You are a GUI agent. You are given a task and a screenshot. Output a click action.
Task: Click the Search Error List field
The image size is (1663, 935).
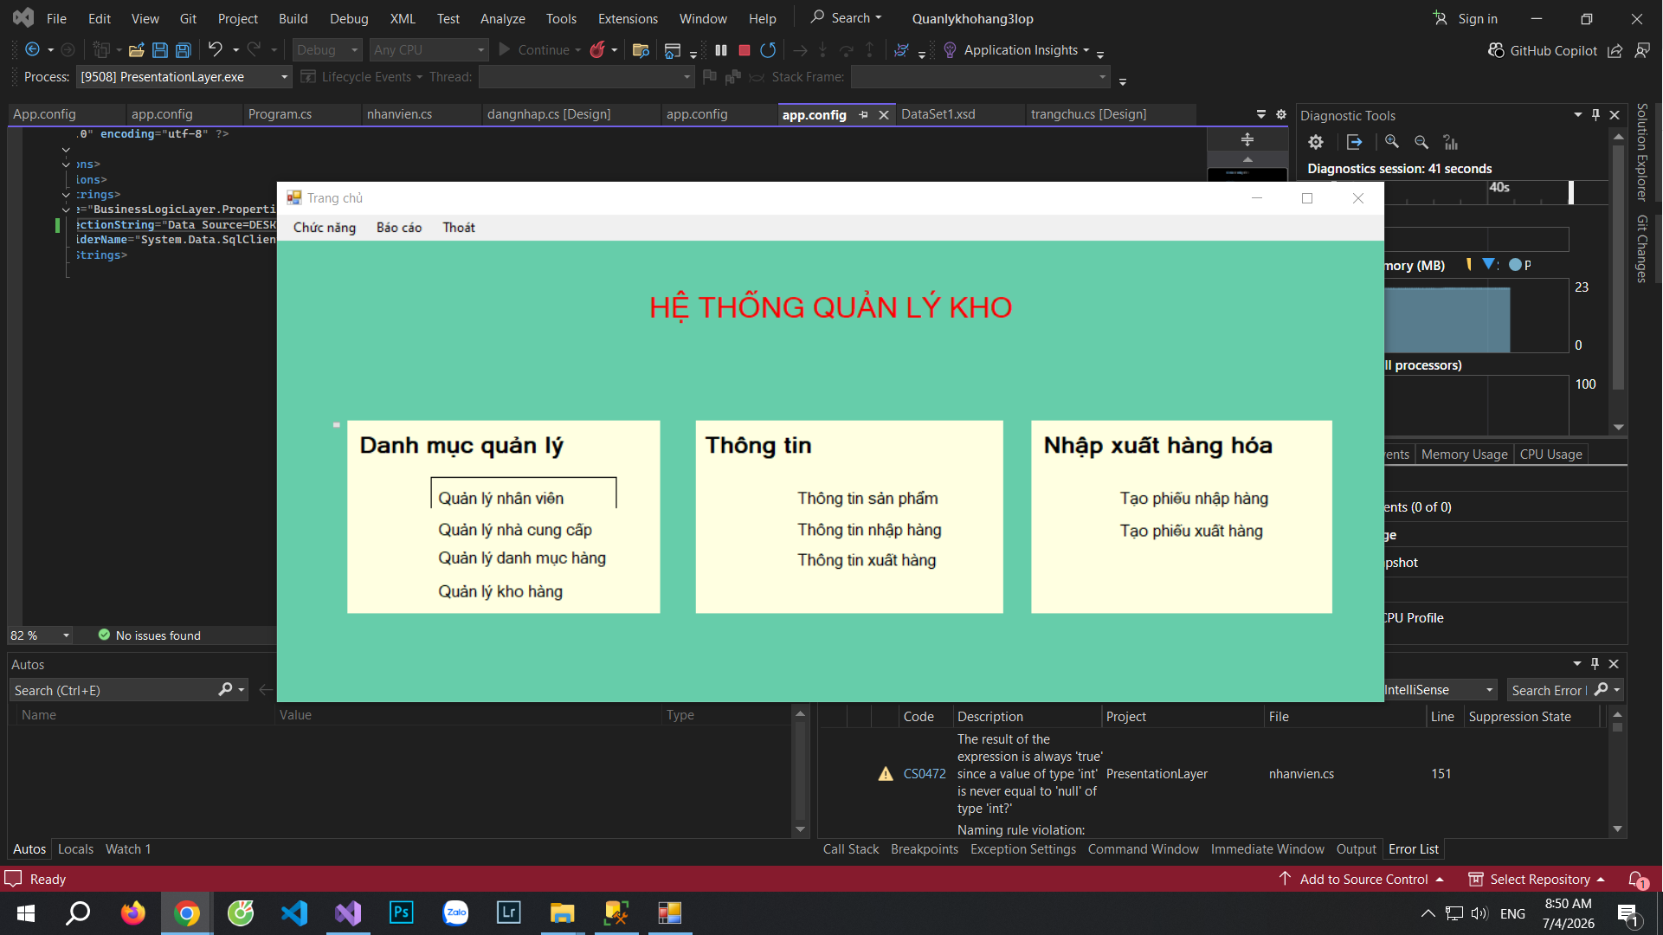(x=1548, y=690)
